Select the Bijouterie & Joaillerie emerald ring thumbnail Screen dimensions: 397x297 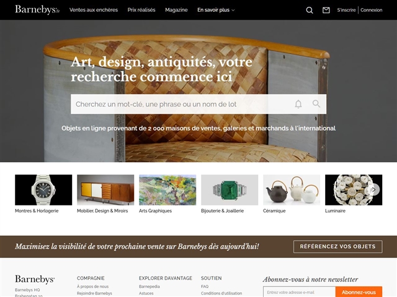230,190
